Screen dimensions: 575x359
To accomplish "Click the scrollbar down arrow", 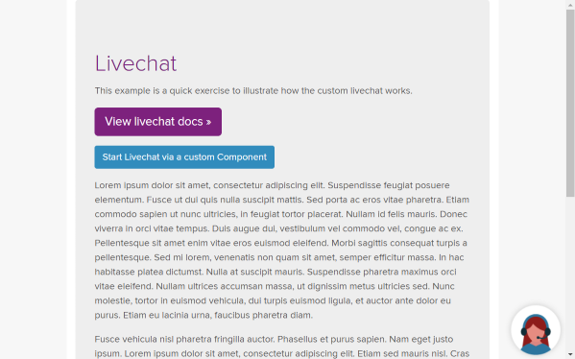I will (x=570, y=354).
